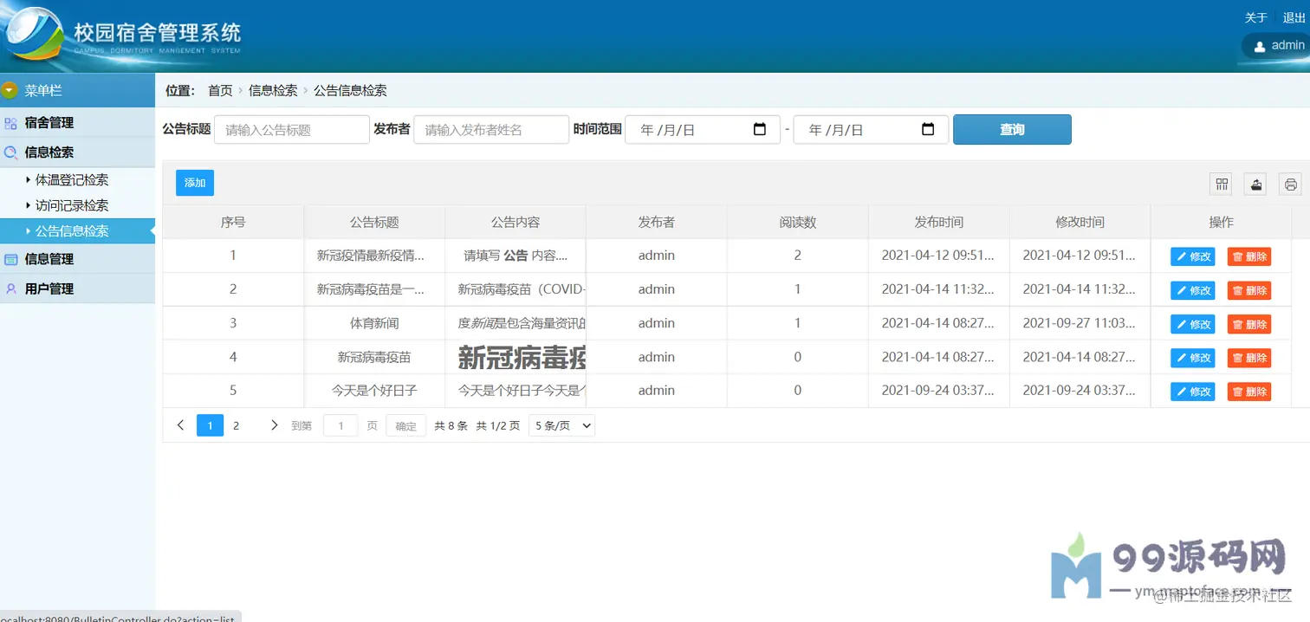Go to previous page arrow in pagination
Screen dimensions: 1310x622
pos(180,425)
